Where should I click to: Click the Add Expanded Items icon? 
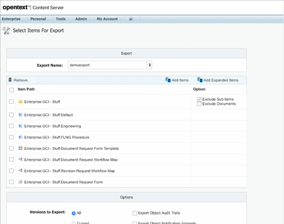(x=200, y=80)
